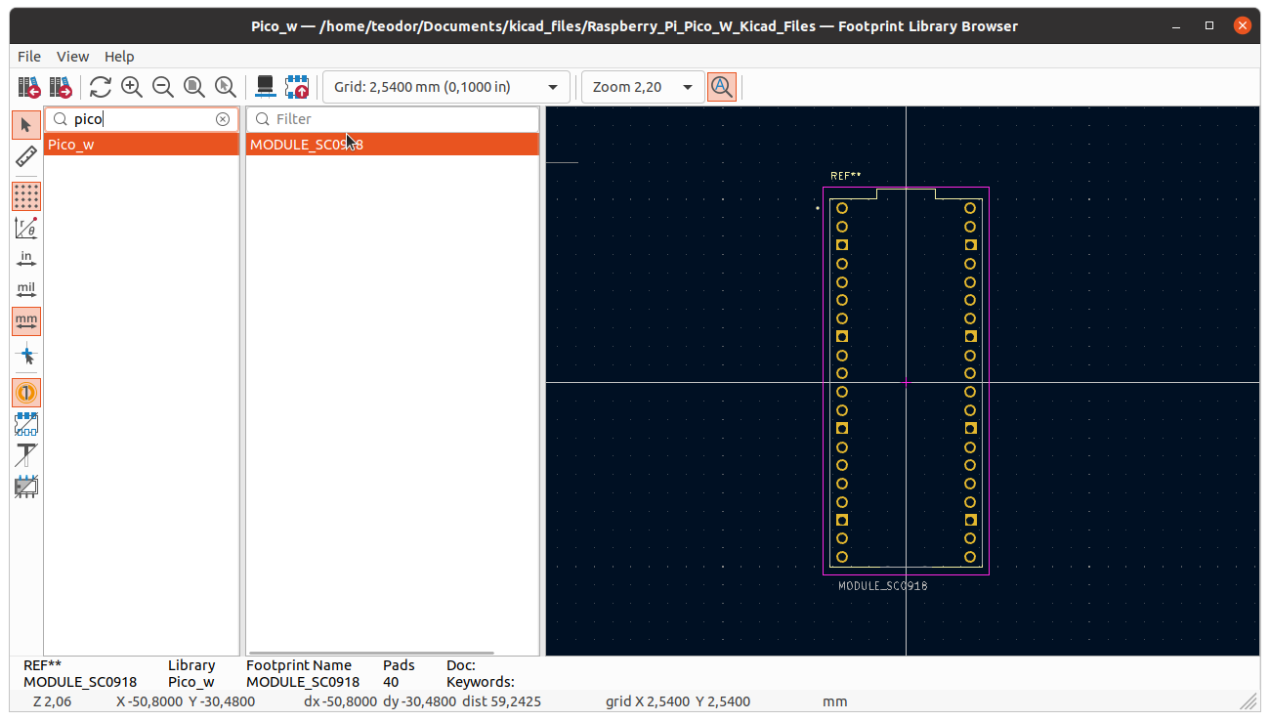Open the 3D viewer
Screen dimensions: 1270x721
(x=265, y=87)
